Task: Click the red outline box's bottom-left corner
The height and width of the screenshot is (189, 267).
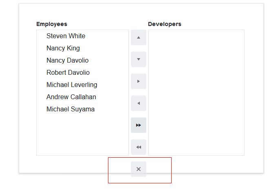Action: pos(108,183)
